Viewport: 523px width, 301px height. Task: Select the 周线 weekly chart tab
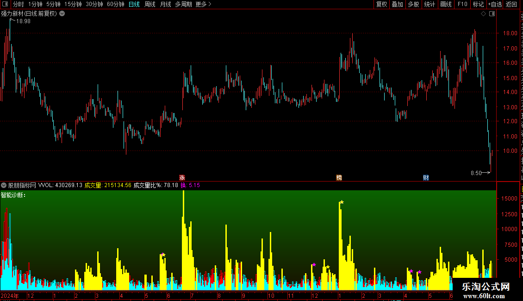coord(150,4)
